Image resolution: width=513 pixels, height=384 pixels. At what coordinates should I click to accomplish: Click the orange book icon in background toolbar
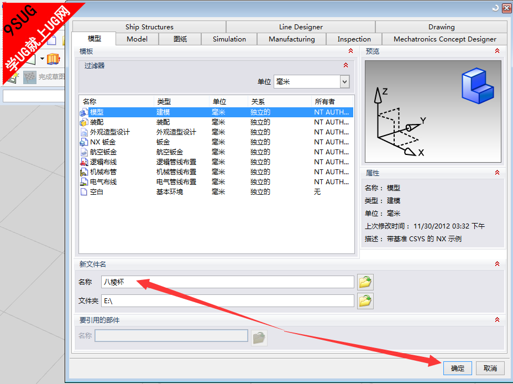coord(53,59)
